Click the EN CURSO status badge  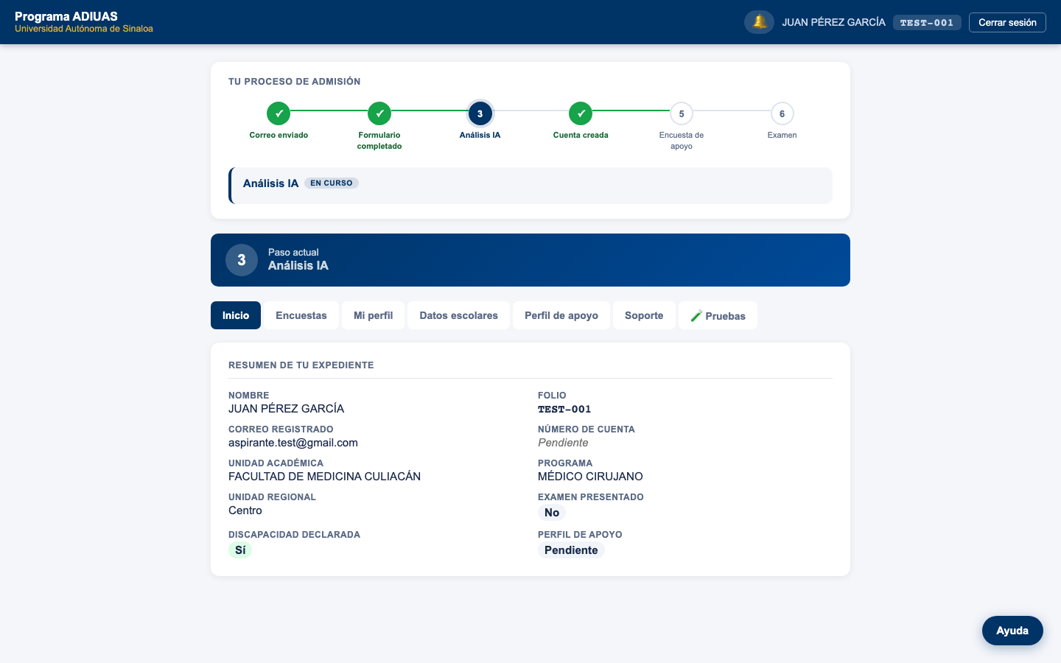332,183
